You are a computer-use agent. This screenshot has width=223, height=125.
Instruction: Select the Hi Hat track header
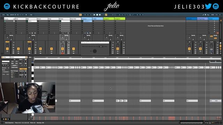64,19
